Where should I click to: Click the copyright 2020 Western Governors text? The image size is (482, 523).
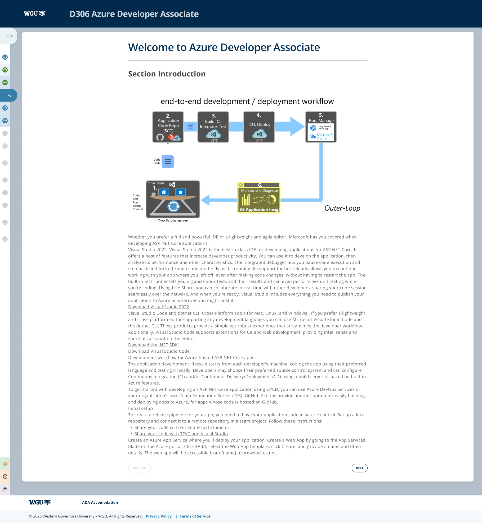86,516
